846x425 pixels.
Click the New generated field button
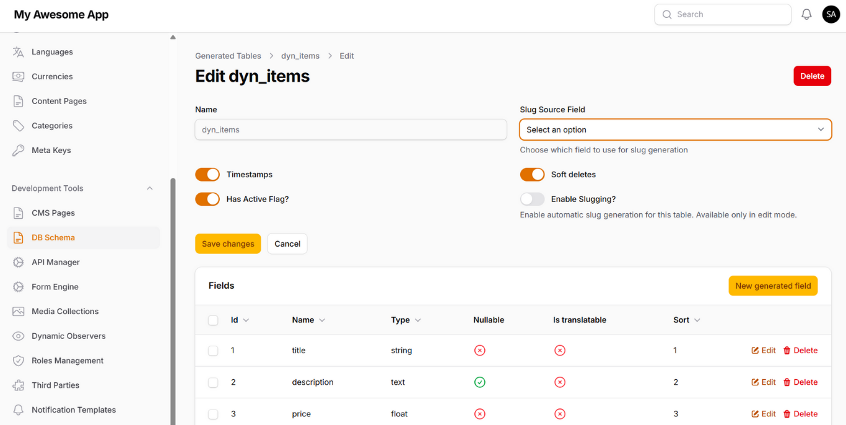773,286
